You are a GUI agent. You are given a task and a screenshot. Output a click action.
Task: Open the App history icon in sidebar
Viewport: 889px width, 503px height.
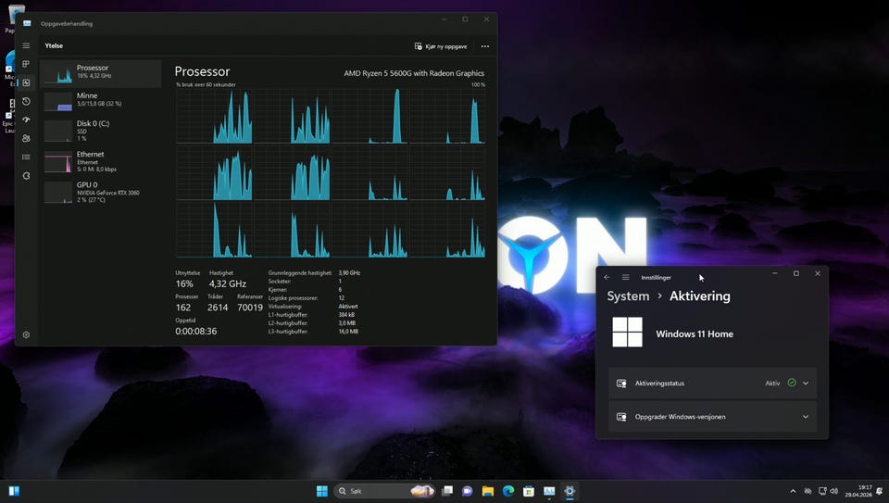point(26,102)
